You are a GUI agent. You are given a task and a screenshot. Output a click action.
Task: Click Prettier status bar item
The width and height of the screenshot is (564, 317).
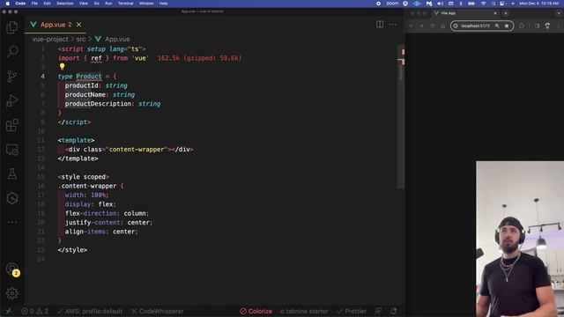[x=352, y=311]
